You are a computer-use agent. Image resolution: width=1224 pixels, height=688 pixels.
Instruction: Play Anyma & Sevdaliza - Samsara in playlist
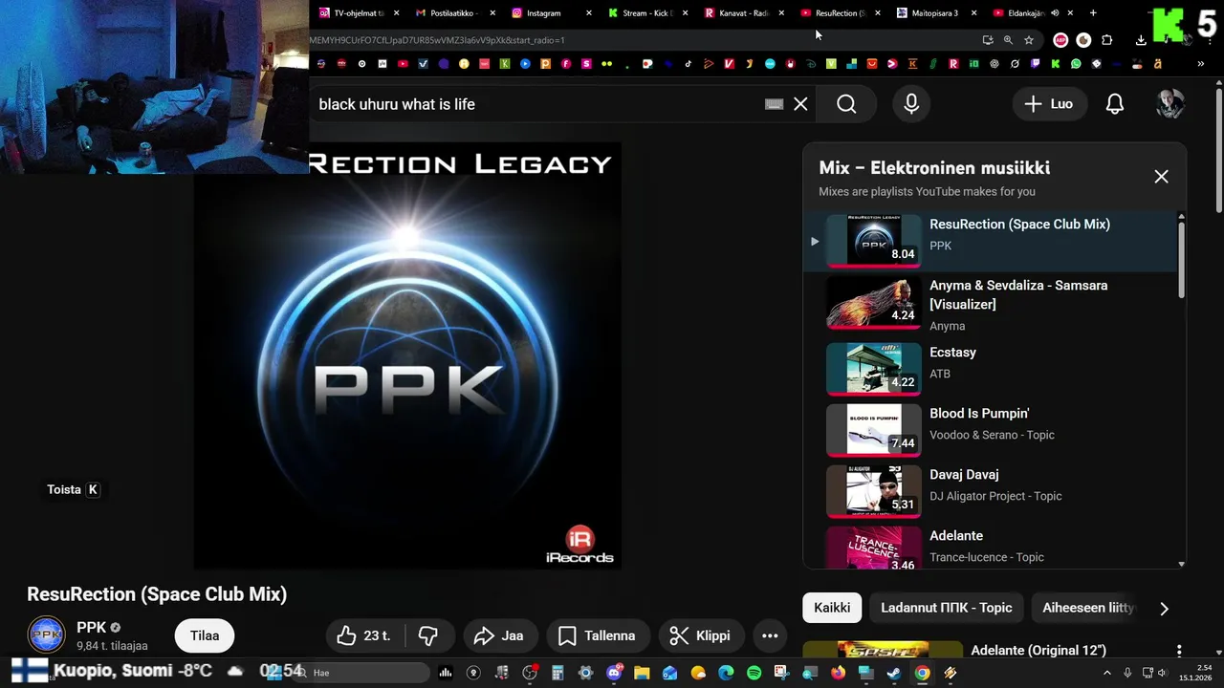990,303
